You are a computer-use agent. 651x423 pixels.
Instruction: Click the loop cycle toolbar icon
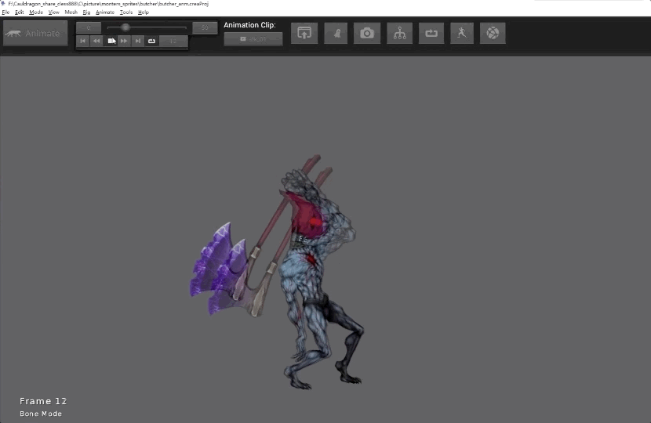pyautogui.click(x=431, y=33)
